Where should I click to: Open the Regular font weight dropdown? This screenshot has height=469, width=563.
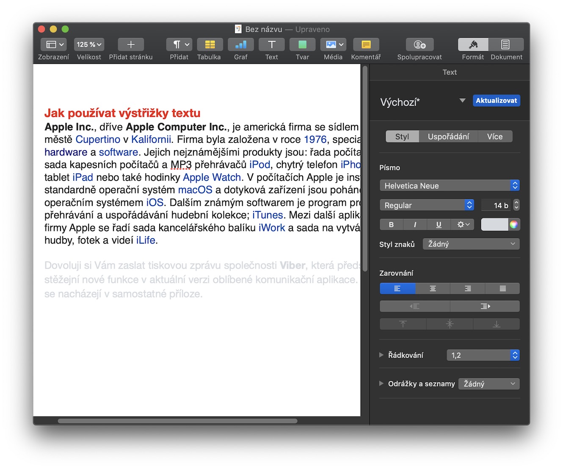427,205
